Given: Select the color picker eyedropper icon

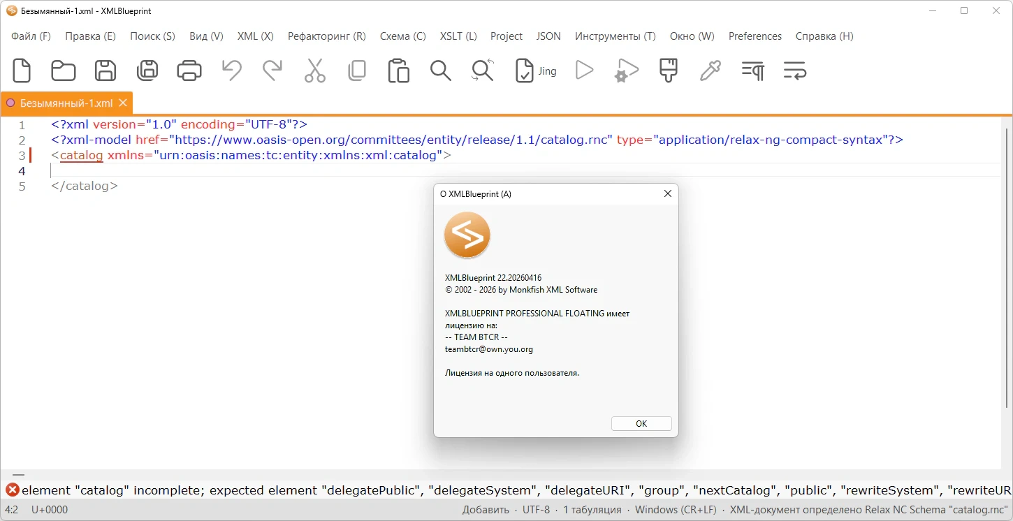Looking at the screenshot, I should click(x=710, y=71).
